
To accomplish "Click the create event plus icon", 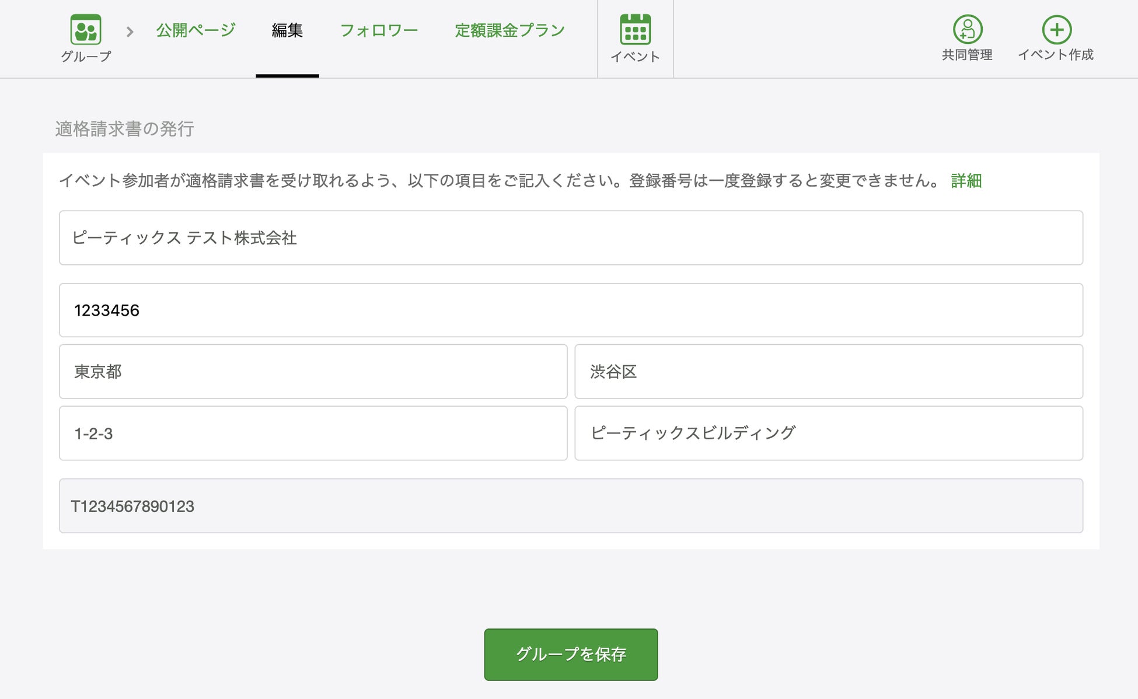I will tap(1056, 29).
